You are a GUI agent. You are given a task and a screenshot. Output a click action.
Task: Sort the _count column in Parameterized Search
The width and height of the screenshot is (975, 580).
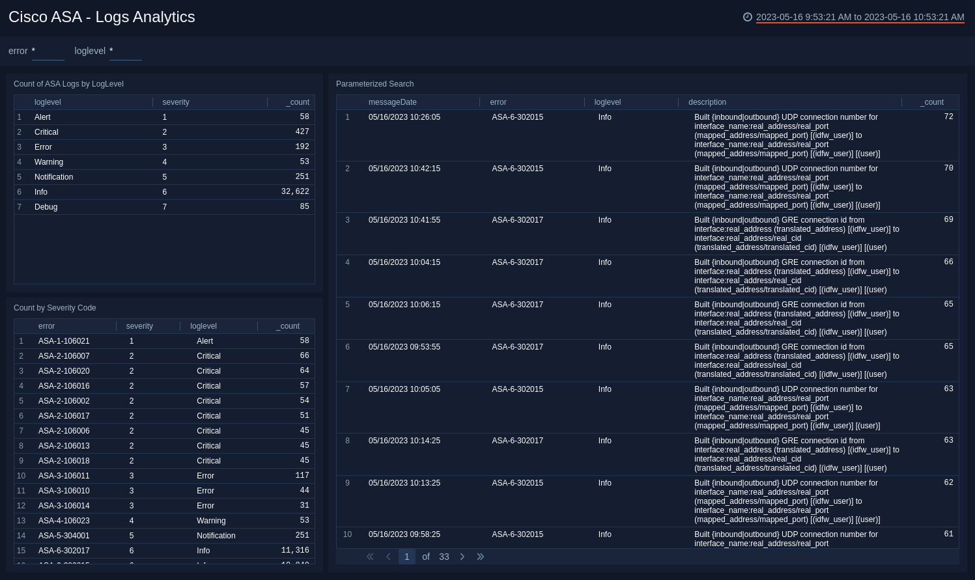(x=931, y=102)
